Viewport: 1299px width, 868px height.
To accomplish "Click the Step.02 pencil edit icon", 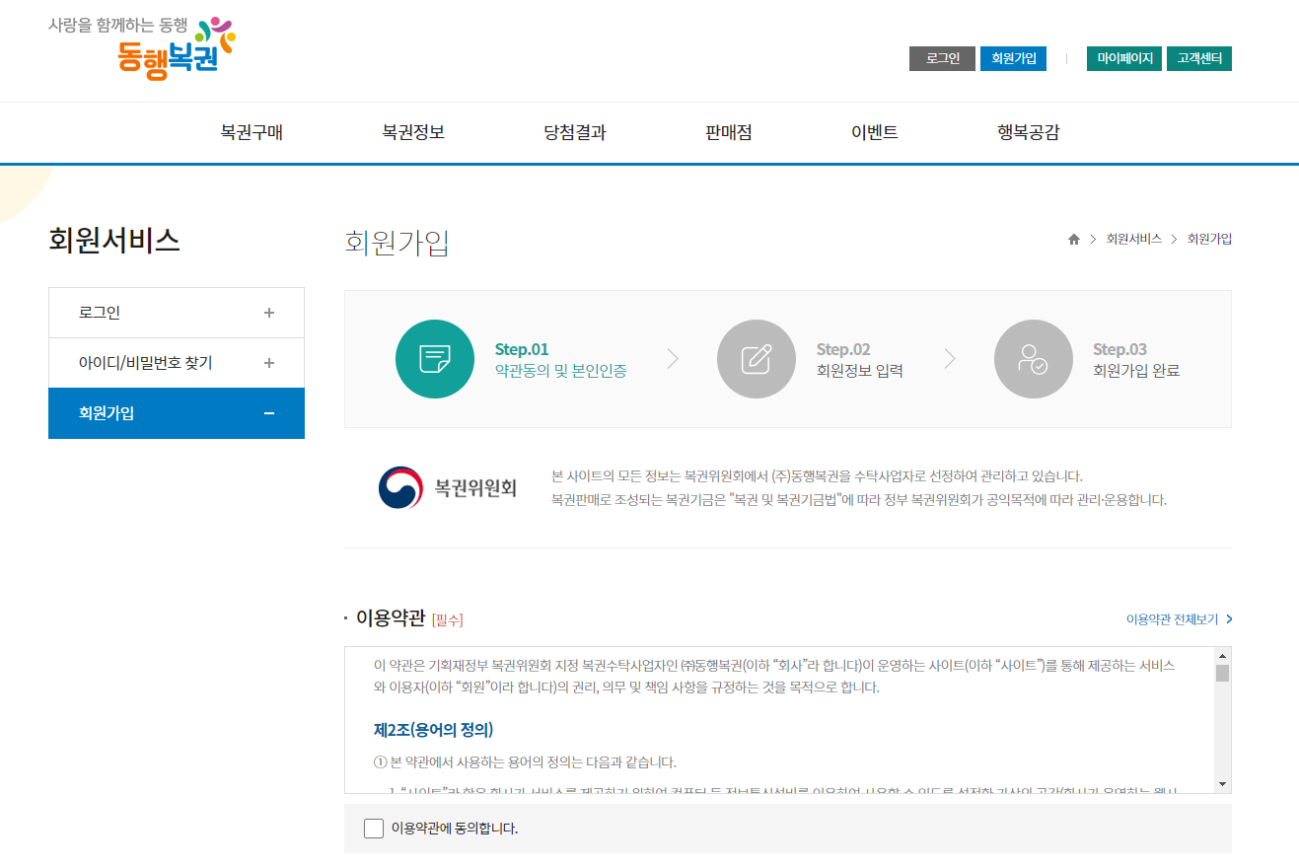I will point(756,358).
